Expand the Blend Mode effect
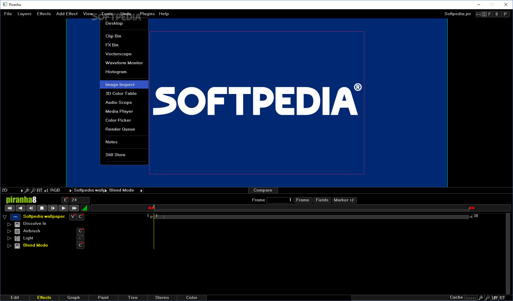 [x=9, y=246]
